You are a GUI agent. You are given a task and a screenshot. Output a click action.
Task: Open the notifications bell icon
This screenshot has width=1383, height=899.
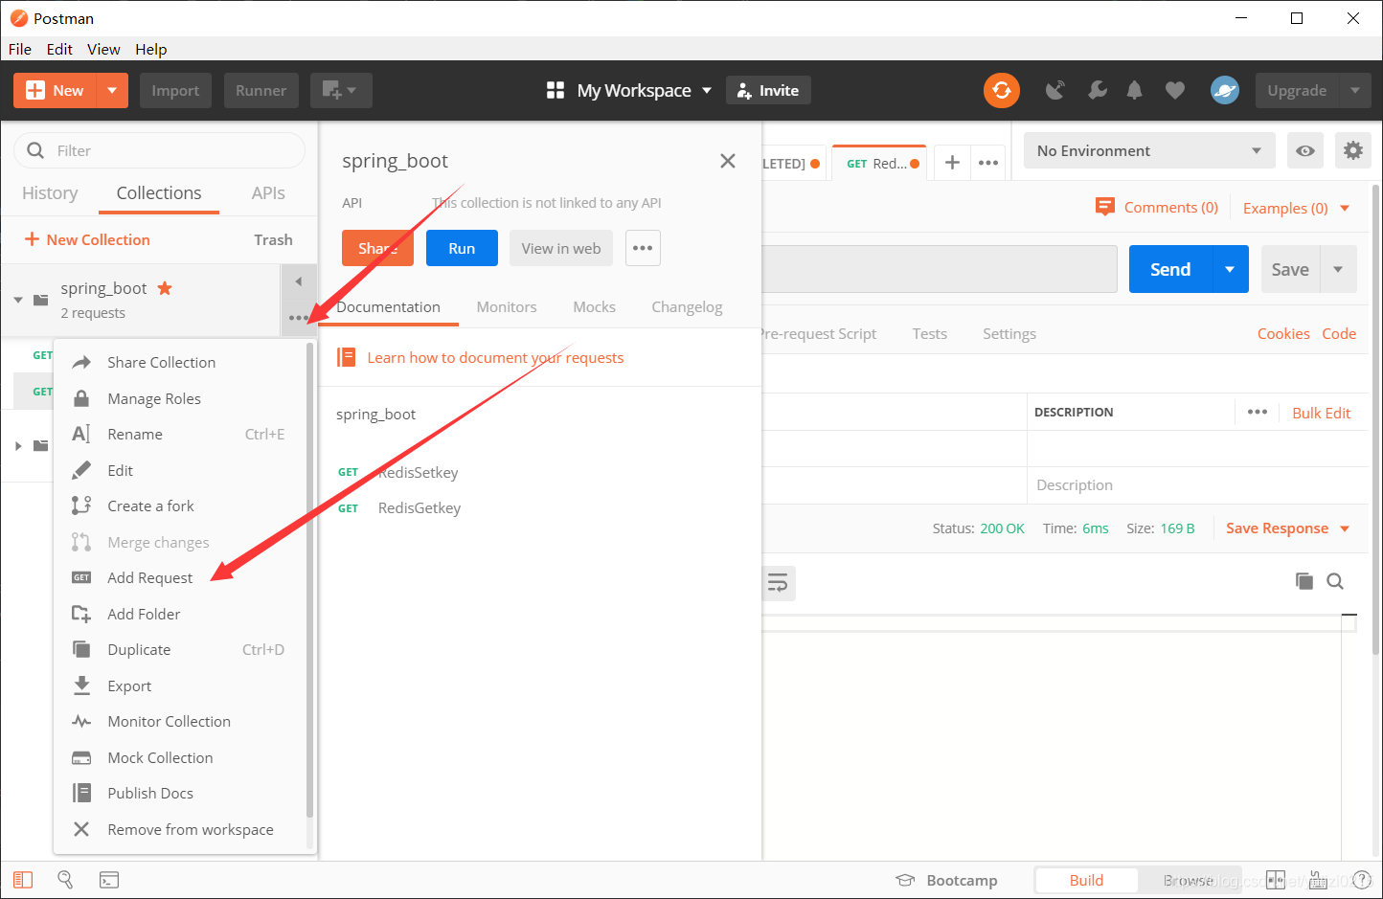[1134, 90]
